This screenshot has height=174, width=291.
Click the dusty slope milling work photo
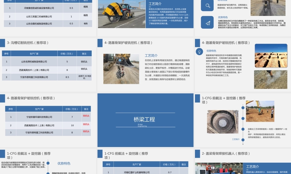tap(271, 79)
